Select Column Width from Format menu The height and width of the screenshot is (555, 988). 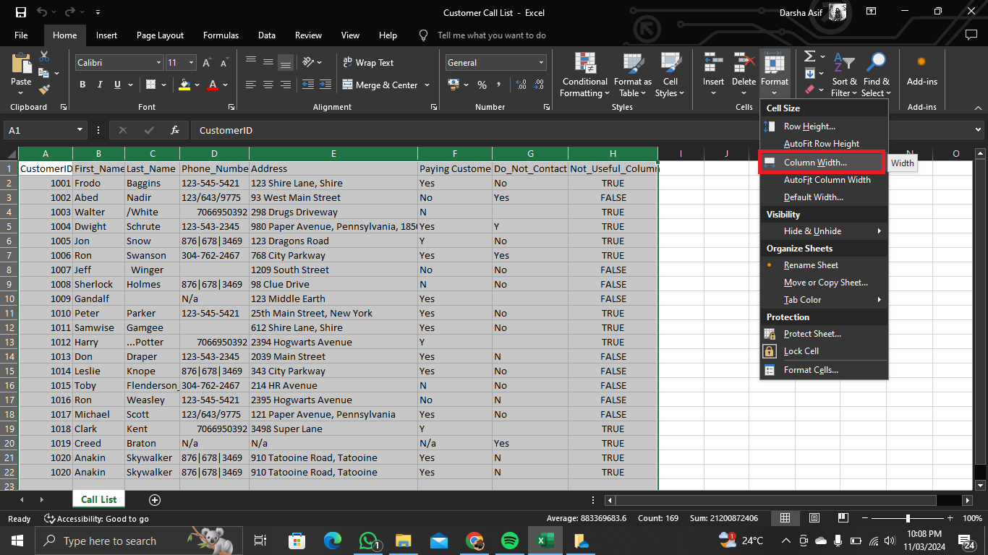tap(815, 163)
